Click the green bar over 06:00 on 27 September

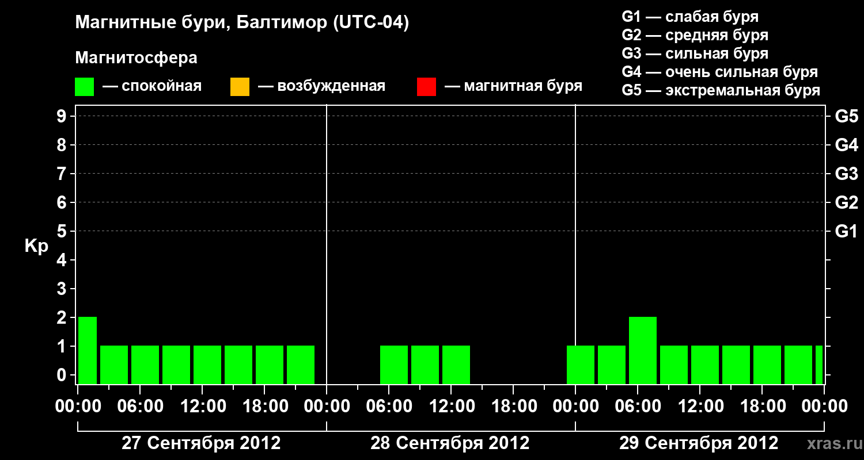coord(145,365)
